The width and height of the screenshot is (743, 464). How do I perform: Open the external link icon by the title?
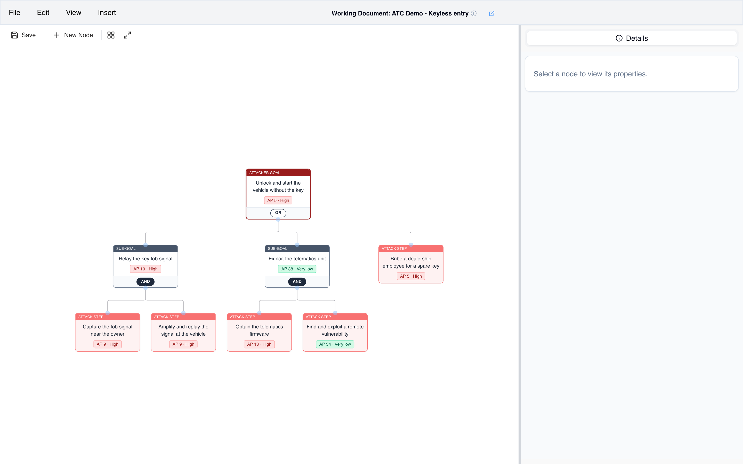[x=491, y=13]
